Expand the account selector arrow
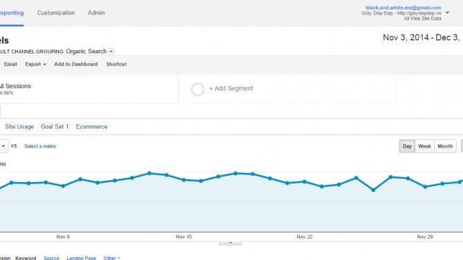The width and height of the screenshot is (463, 260). [x=447, y=13]
